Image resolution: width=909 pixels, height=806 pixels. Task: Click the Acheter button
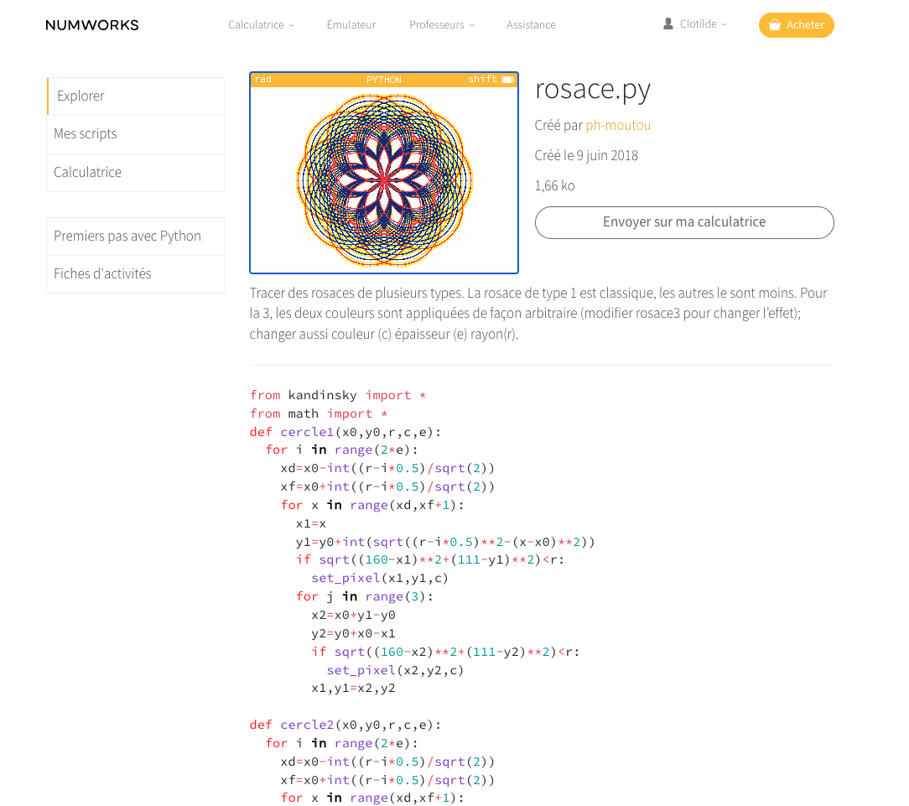click(x=796, y=25)
